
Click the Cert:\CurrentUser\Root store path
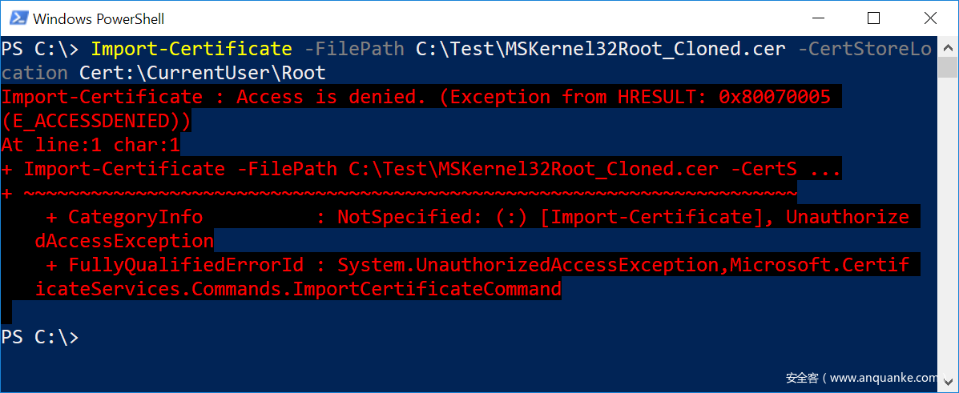coord(203,73)
